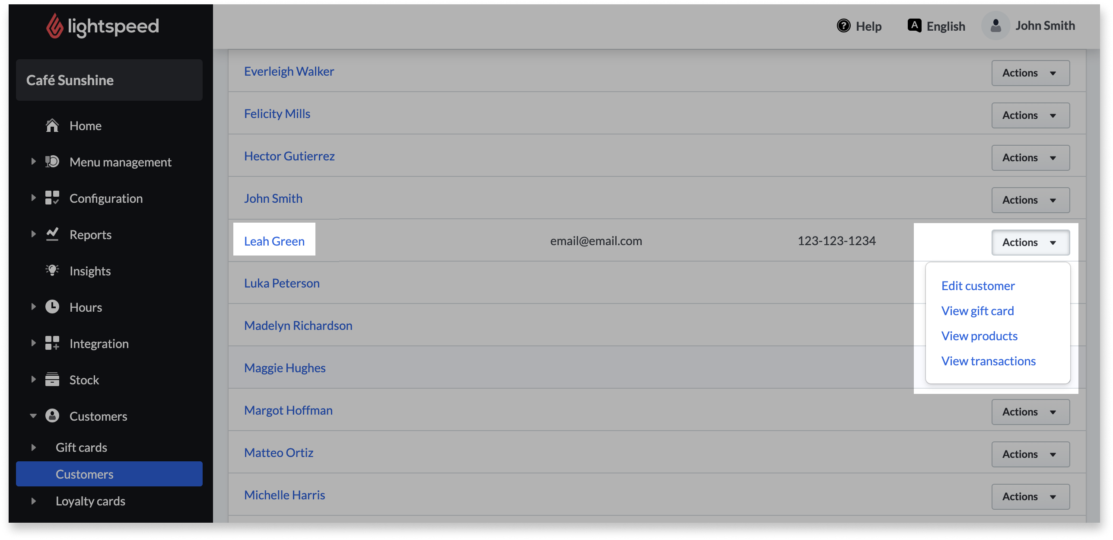
Task: Open the Reports section
Action: tap(90, 234)
